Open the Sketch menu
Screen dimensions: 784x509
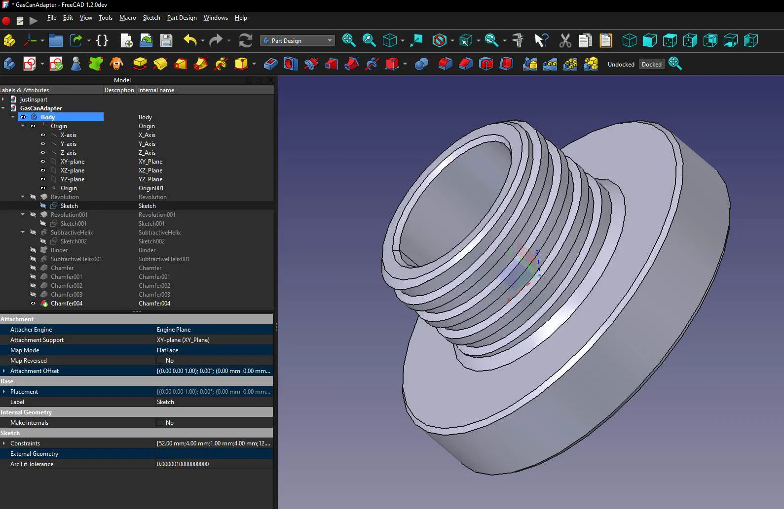151,18
